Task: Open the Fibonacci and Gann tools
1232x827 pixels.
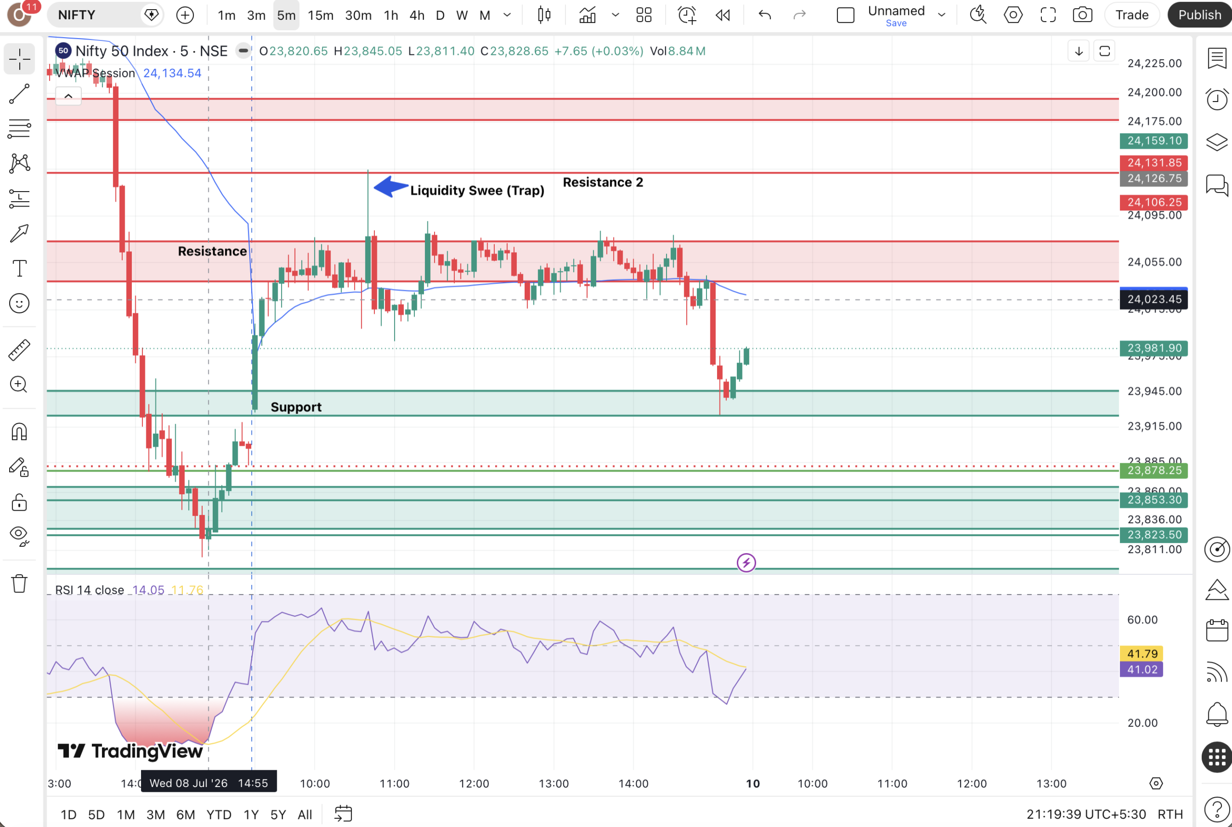Action: pos(20,129)
